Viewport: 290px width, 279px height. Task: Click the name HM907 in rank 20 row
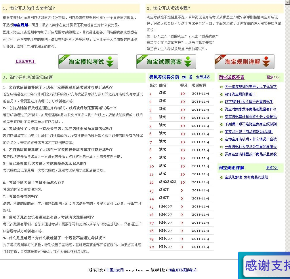click(x=165, y=247)
